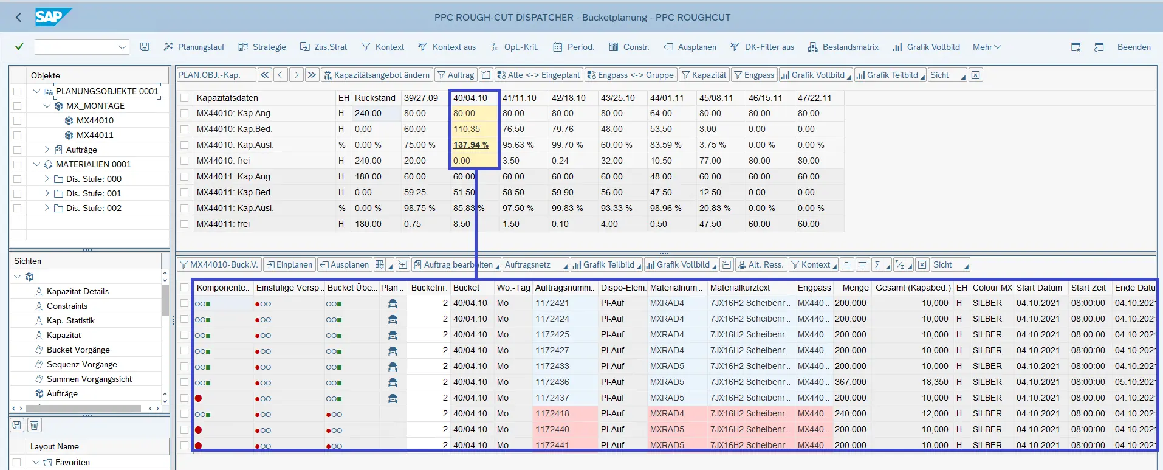1163x470 pixels.
Task: Click the planning icon in row 1172436
Action: coord(393,382)
